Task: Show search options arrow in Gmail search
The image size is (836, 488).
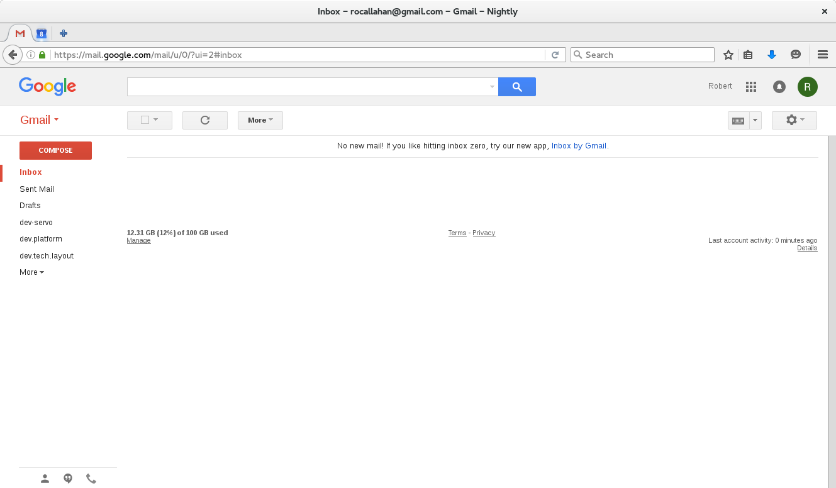Action: click(492, 87)
